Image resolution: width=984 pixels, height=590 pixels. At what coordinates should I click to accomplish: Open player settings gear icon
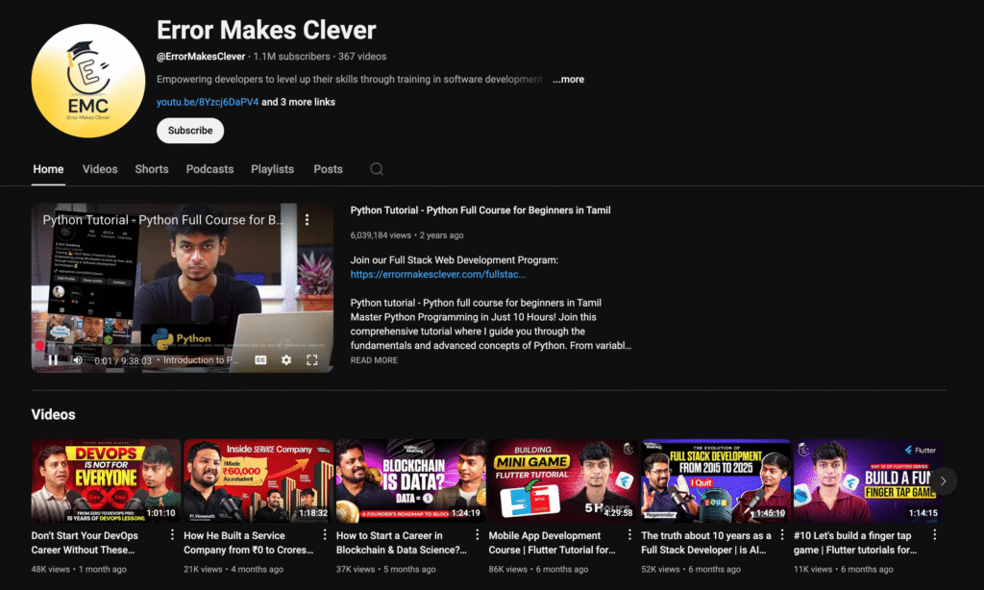coord(286,359)
